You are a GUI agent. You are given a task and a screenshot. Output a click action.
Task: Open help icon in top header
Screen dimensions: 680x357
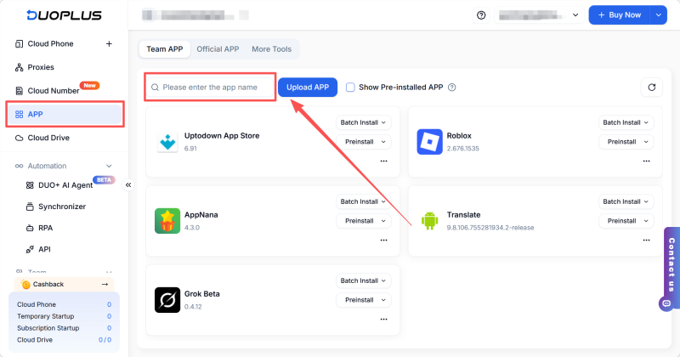[481, 15]
